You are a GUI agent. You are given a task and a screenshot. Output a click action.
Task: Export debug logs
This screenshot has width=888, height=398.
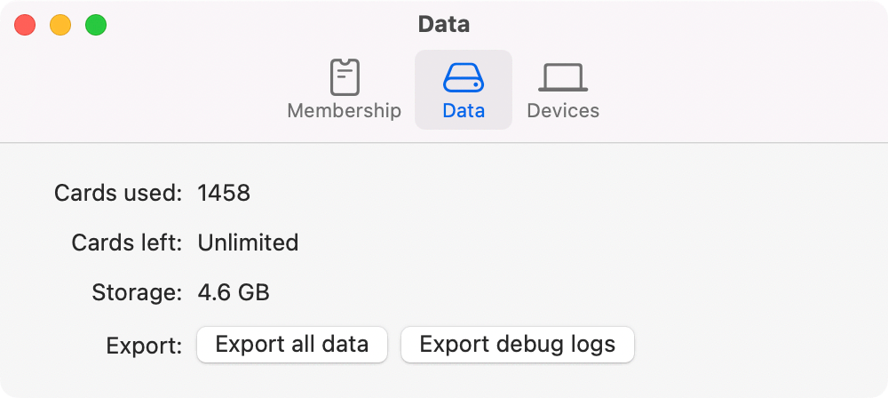(x=518, y=344)
